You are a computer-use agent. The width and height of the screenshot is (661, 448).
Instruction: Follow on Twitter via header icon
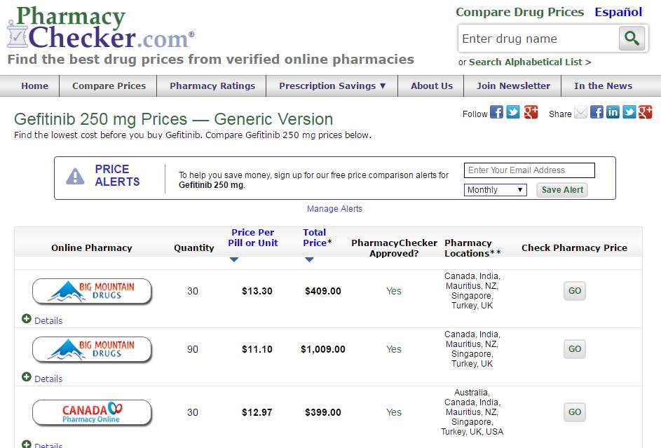tap(513, 112)
